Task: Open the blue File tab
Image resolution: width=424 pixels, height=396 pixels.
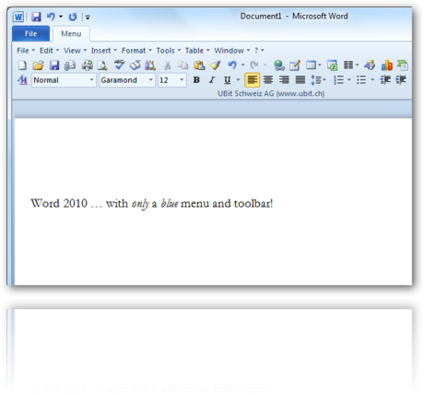Action: 30,33
